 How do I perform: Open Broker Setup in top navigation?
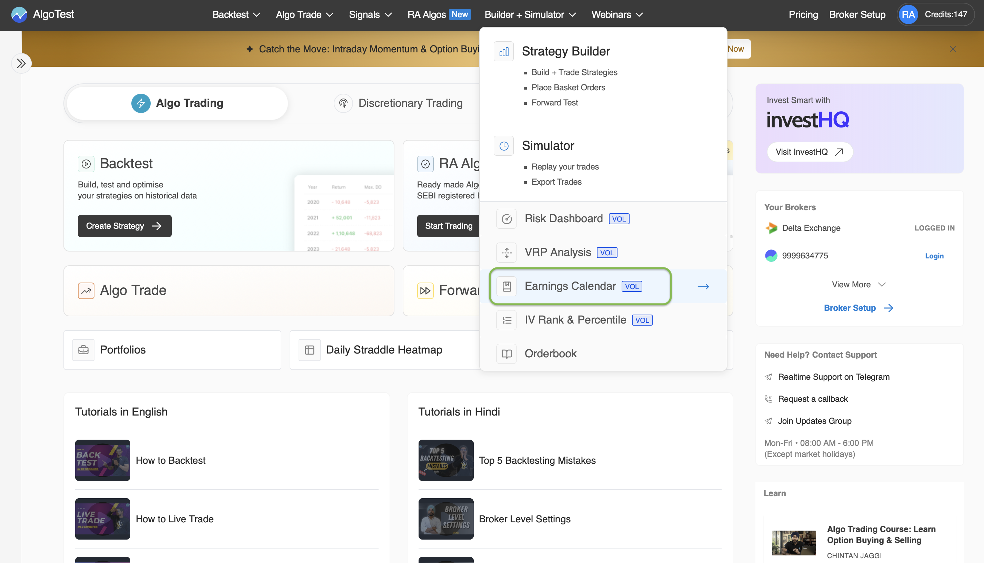(857, 15)
